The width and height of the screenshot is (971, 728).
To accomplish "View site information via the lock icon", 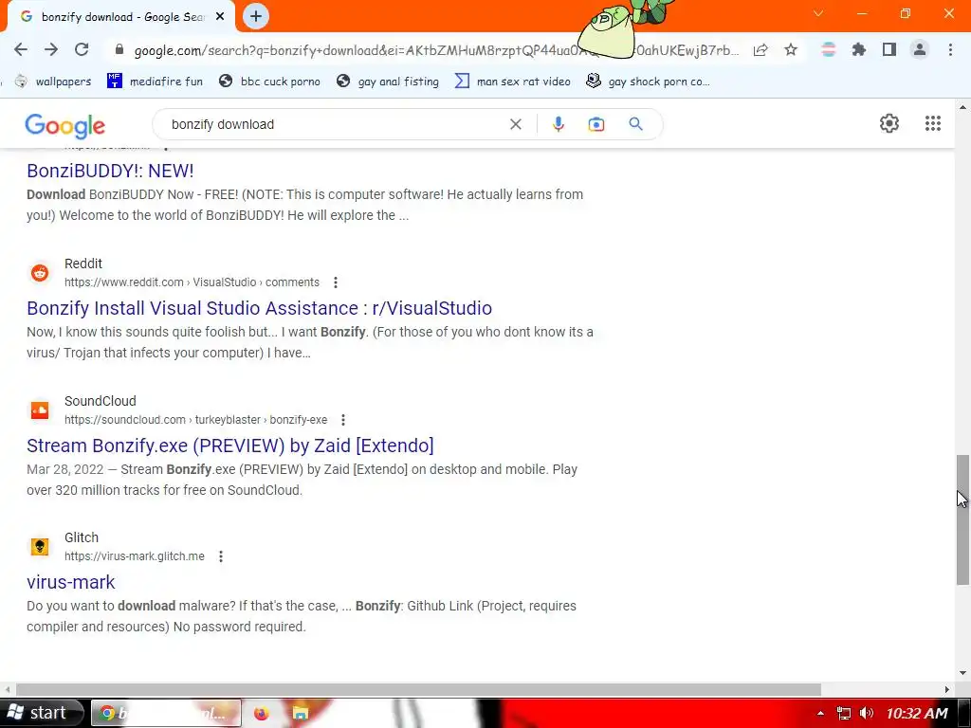I will (119, 50).
